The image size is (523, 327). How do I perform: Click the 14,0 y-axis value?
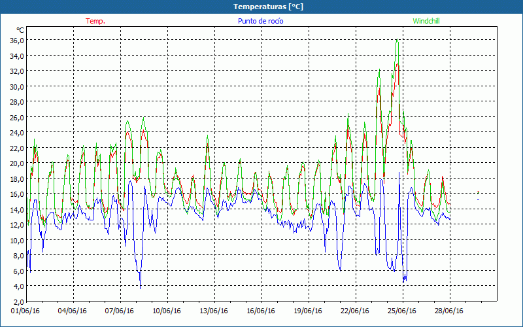(17, 209)
